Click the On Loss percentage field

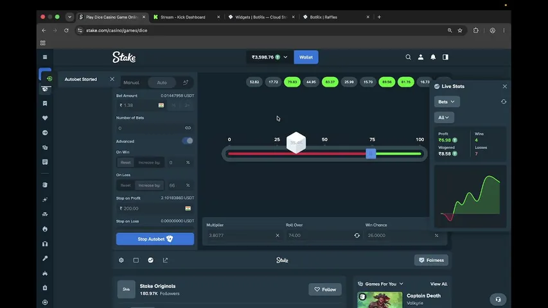(179, 185)
